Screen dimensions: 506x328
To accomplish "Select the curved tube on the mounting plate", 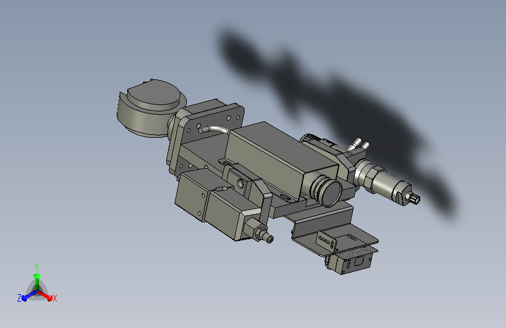I will pos(213,130).
